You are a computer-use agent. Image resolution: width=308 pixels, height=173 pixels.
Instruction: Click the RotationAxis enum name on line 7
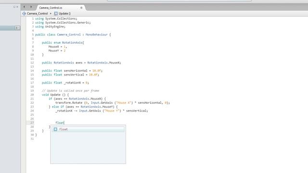click(73, 43)
